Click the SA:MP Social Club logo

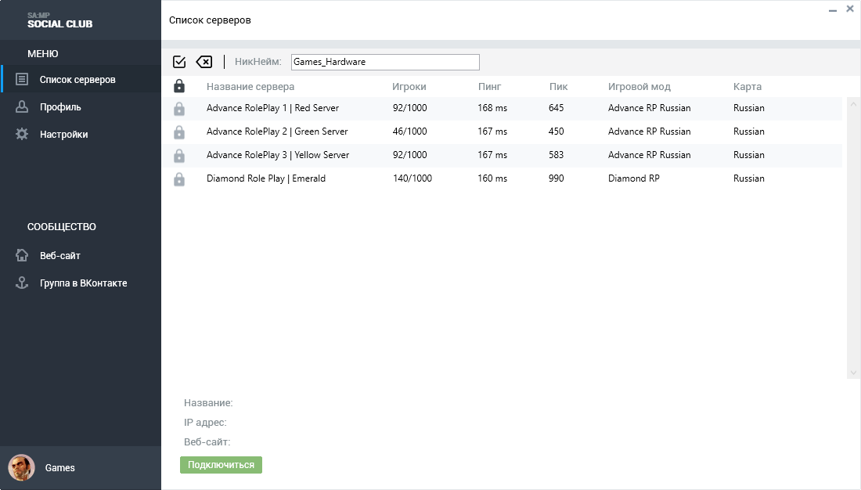tap(59, 20)
